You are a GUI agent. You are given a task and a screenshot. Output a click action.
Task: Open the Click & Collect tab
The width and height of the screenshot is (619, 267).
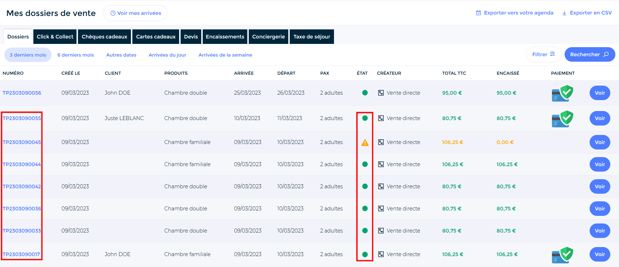(55, 37)
